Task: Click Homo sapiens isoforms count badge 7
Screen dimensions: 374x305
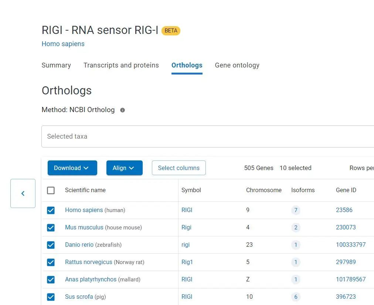Action: [296, 210]
